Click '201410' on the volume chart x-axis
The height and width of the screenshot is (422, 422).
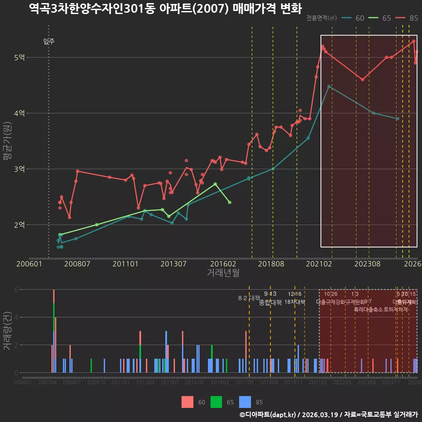tap(194, 382)
